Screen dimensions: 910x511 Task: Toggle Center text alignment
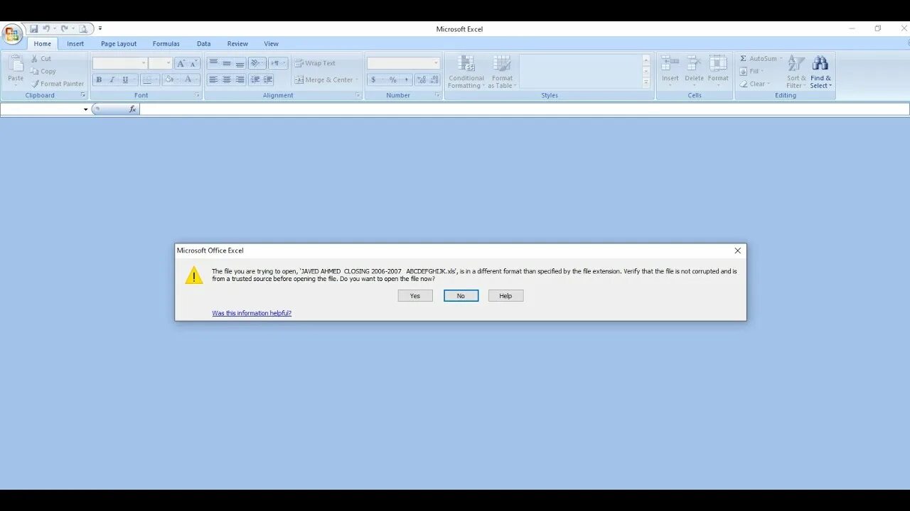pos(227,79)
